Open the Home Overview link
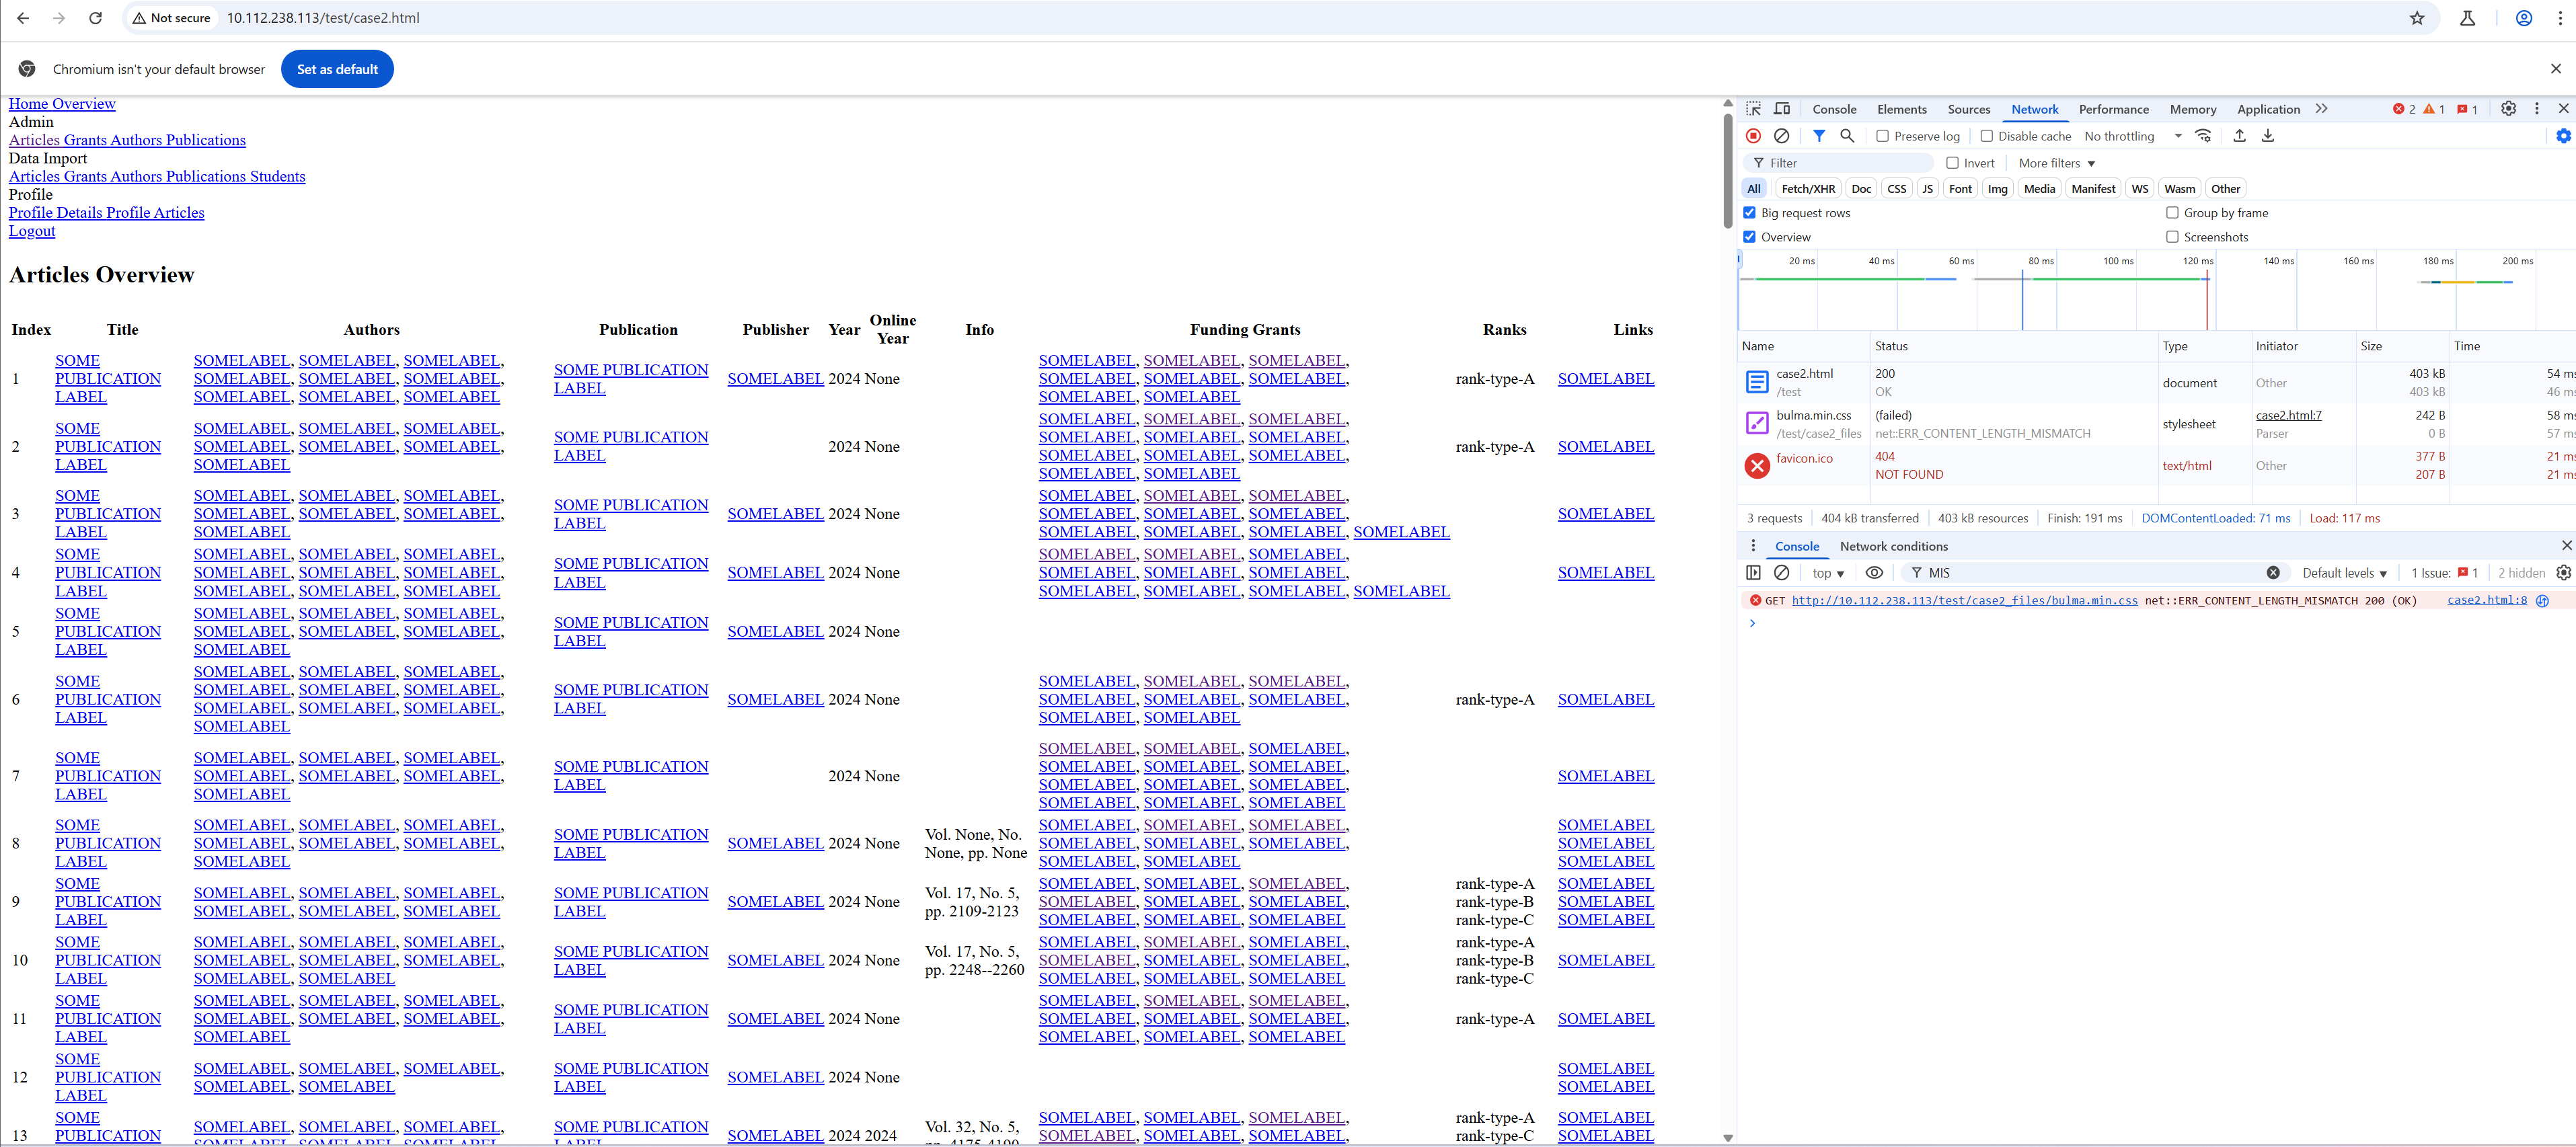Viewport: 2576px width, 1147px height. pos(62,104)
